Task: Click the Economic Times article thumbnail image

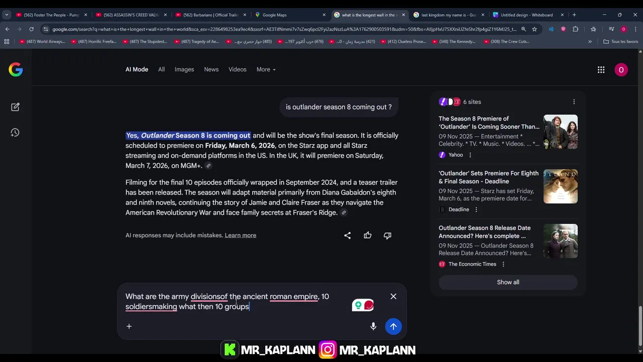Action: (x=561, y=241)
